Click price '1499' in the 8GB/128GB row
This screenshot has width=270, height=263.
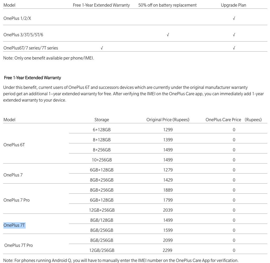tap(168, 220)
